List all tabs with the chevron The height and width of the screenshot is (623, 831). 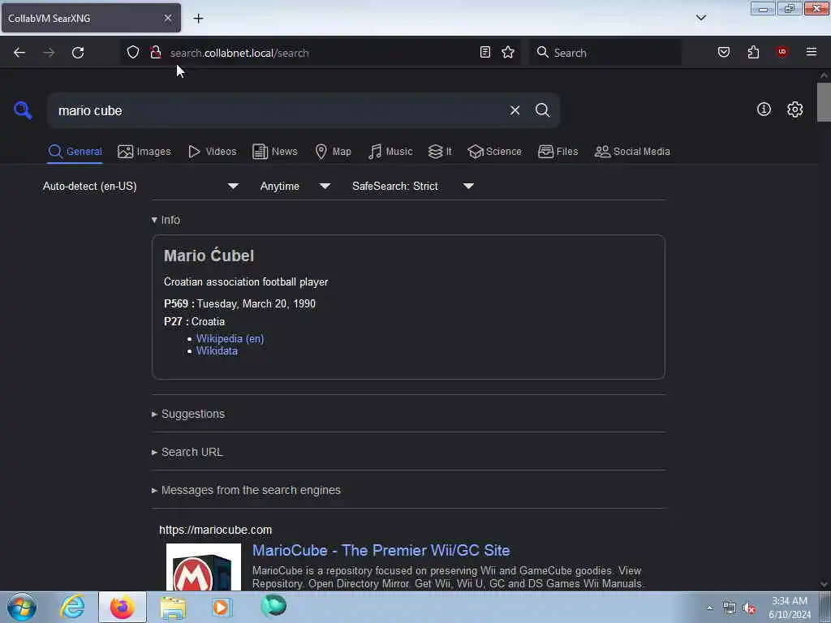(x=701, y=18)
